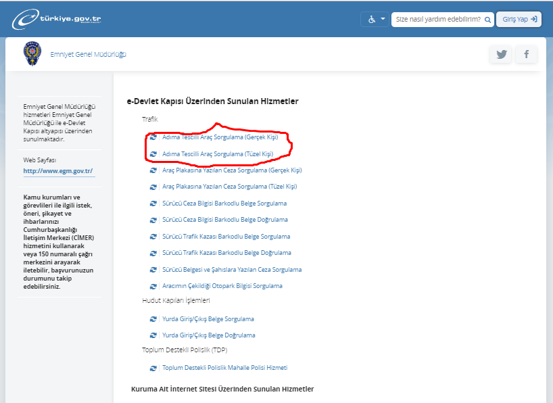Open Sürücü Ceza Bilgisi Barkodlu Belge Sorgulama

coord(224,204)
